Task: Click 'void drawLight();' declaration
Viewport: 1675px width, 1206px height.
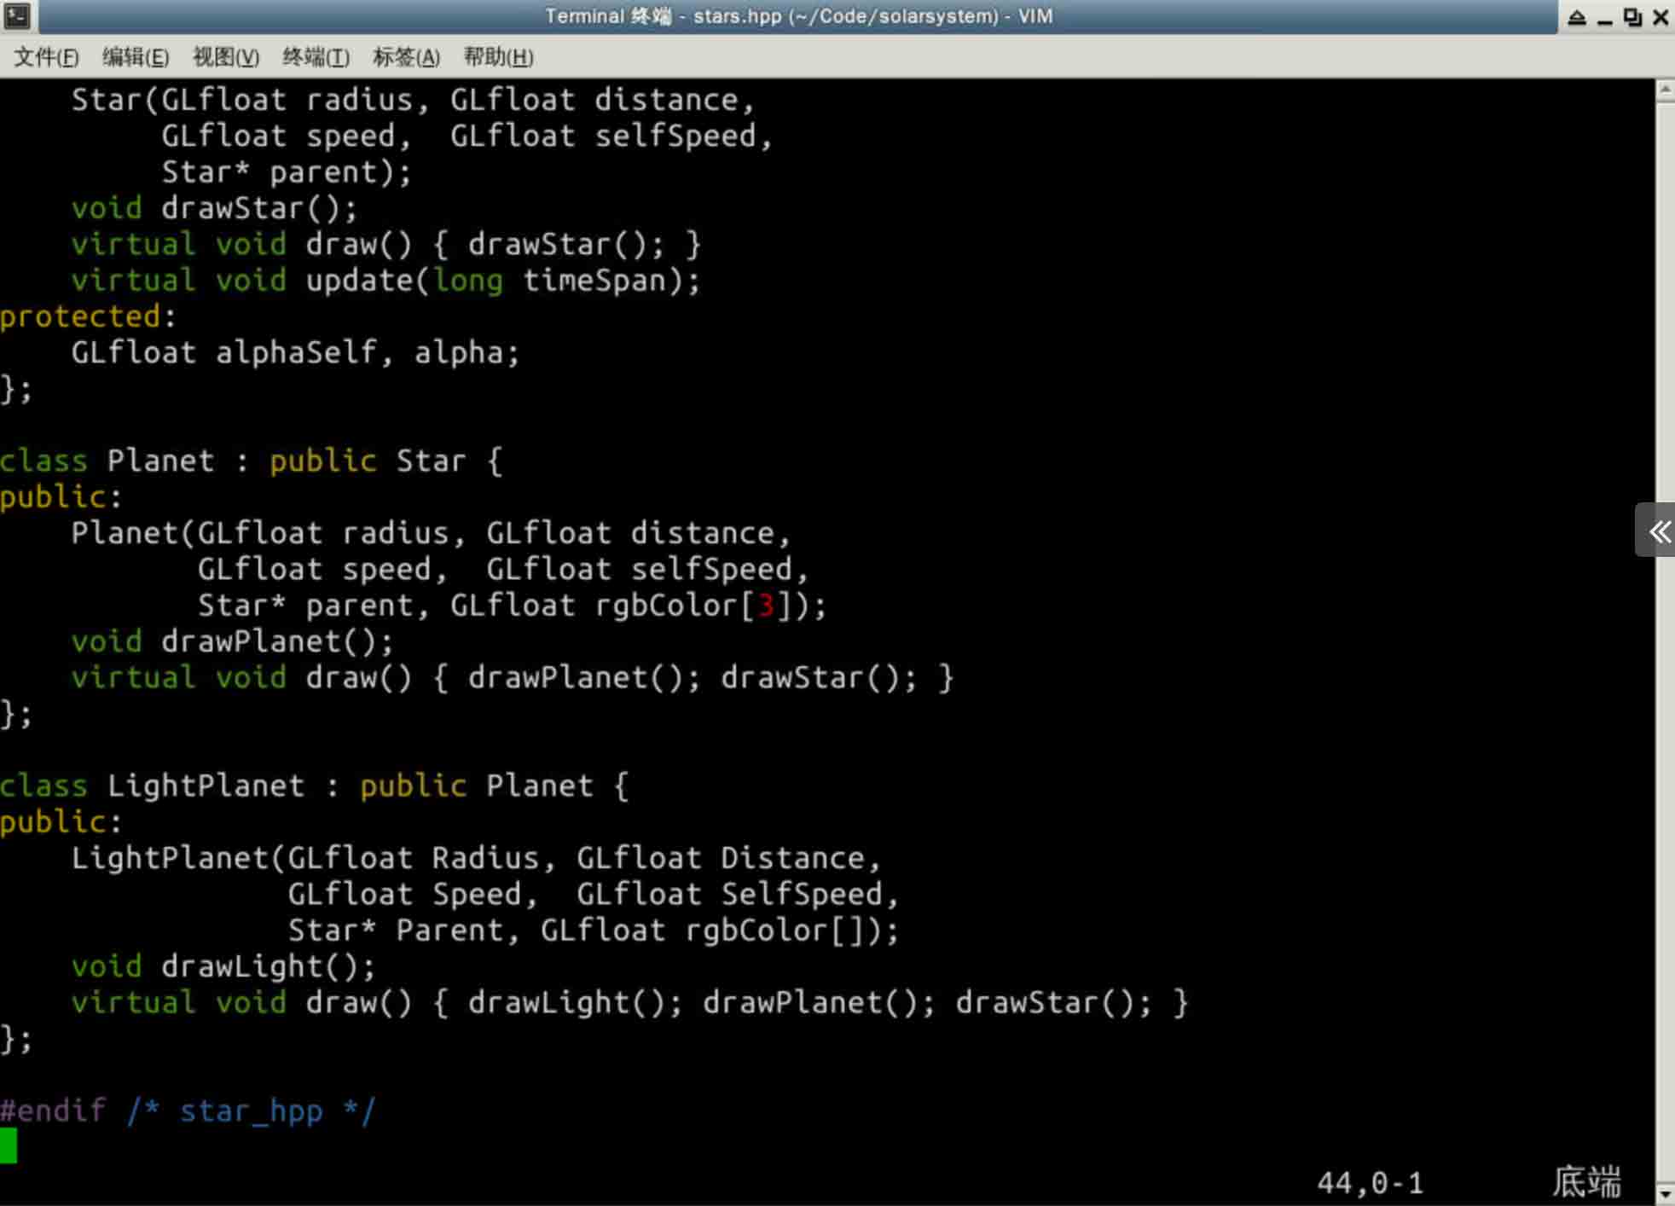Action: point(223,966)
